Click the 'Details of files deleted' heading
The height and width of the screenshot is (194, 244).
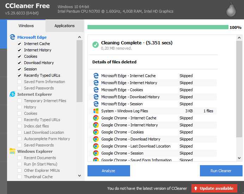click(x=114, y=62)
